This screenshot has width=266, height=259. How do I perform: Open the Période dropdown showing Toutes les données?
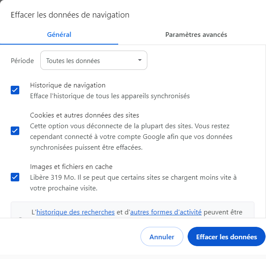[x=93, y=61]
